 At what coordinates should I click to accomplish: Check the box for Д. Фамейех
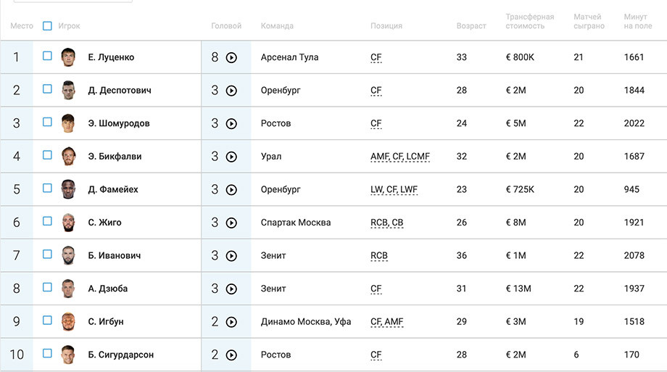pos(47,188)
